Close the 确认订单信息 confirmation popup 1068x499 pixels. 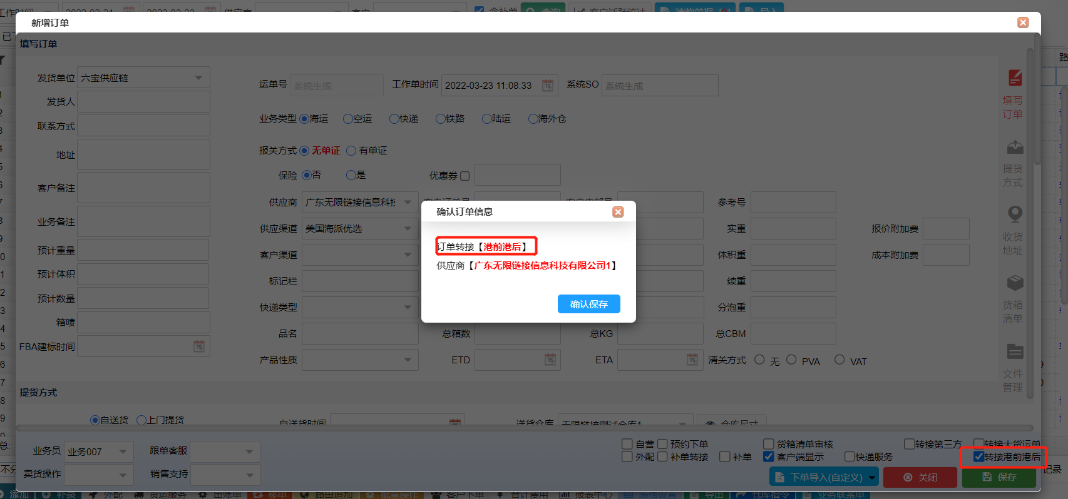click(x=618, y=212)
